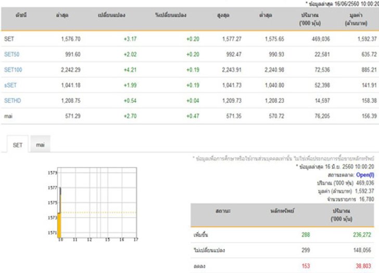Click SET high value 1,577.27
The width and height of the screenshot is (379, 273).
(x=232, y=39)
